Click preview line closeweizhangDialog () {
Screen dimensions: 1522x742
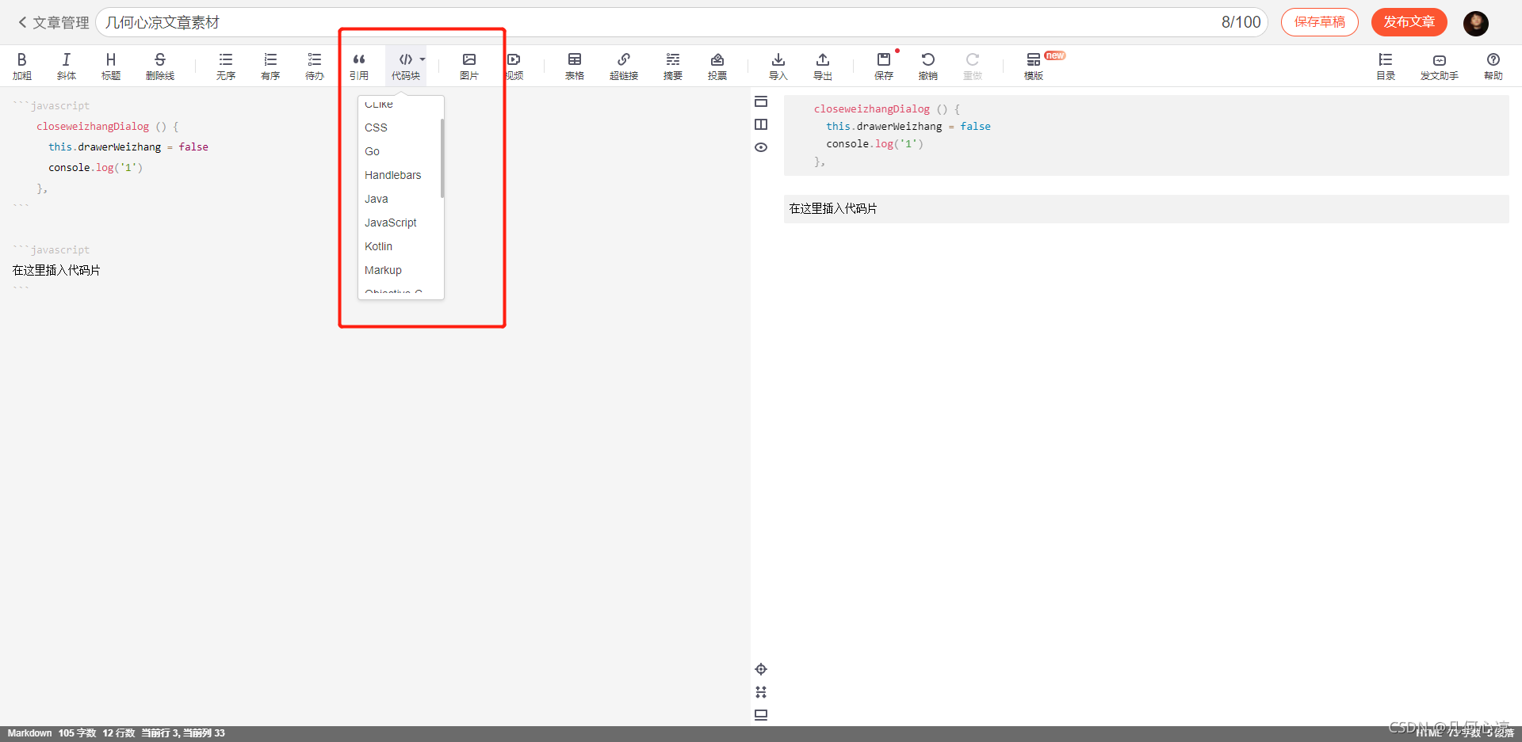click(886, 109)
